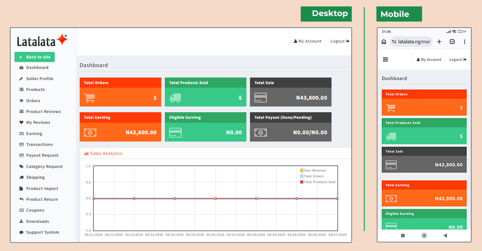
Task: Tap the mobile browser home icon
Action: click(x=384, y=42)
